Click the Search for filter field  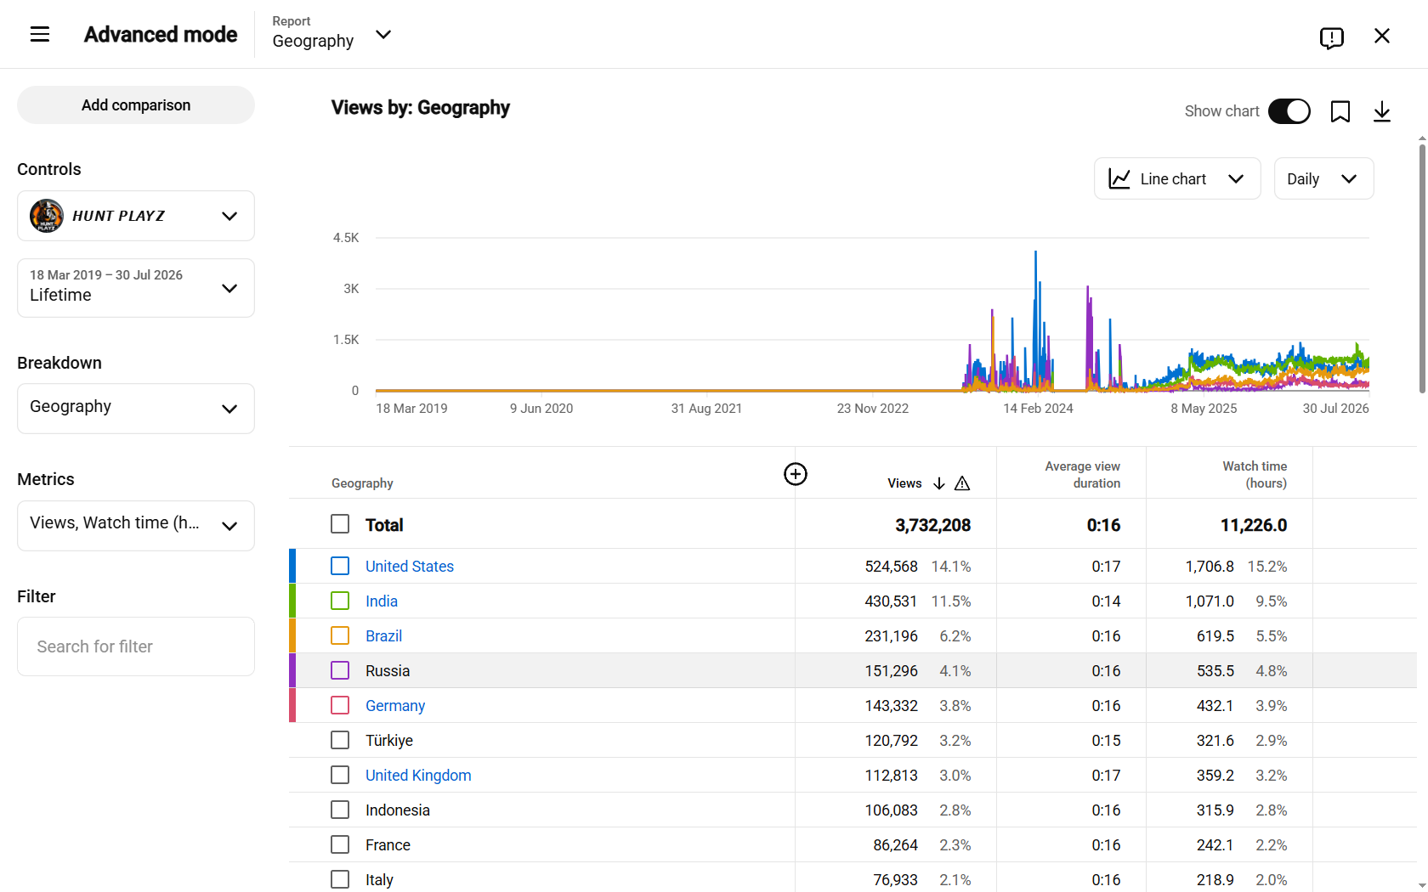[x=136, y=646]
